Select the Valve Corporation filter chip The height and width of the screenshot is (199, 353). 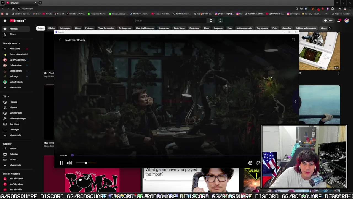[x=106, y=28]
